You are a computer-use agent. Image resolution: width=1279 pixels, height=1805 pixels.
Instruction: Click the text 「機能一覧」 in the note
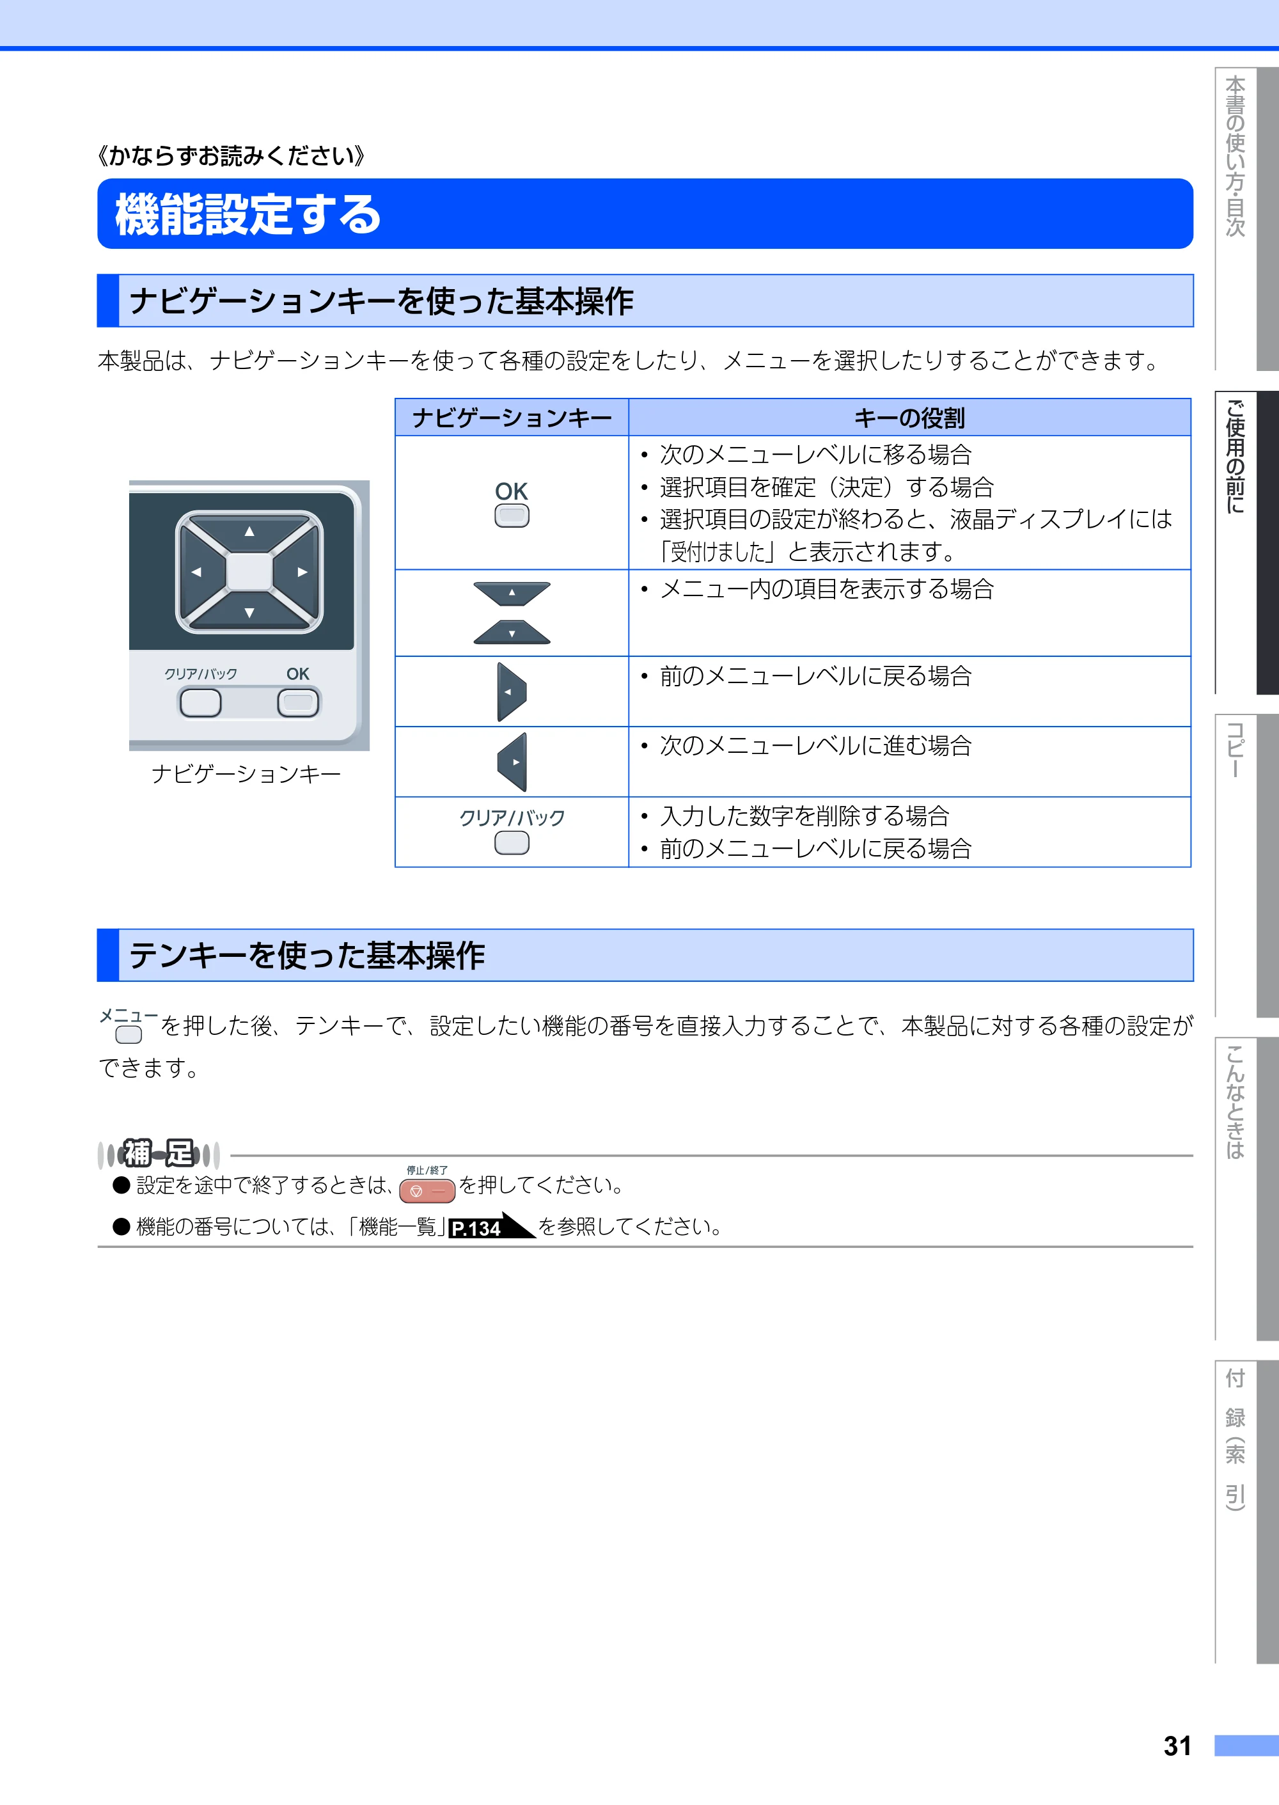[397, 1226]
